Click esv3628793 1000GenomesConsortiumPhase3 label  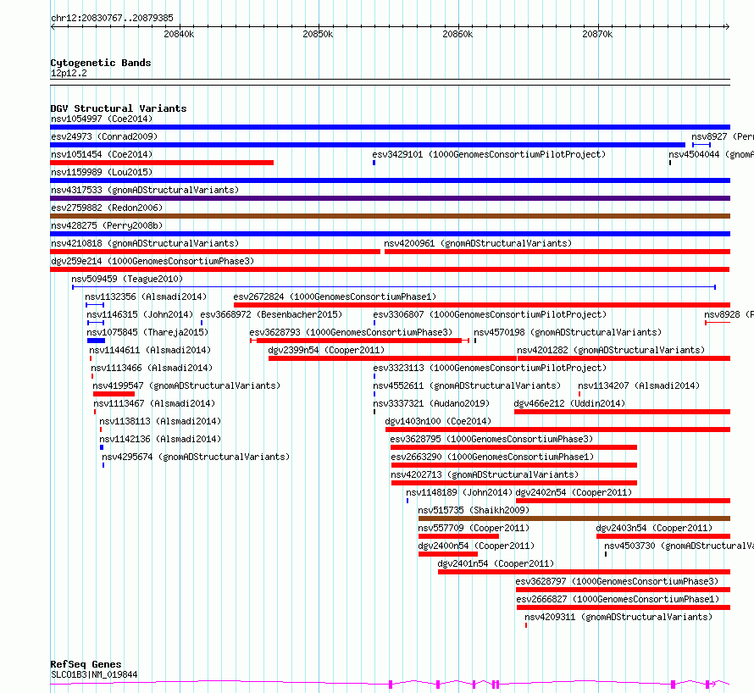351,332
